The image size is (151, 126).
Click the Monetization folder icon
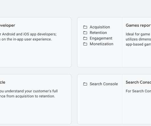point(85,44)
